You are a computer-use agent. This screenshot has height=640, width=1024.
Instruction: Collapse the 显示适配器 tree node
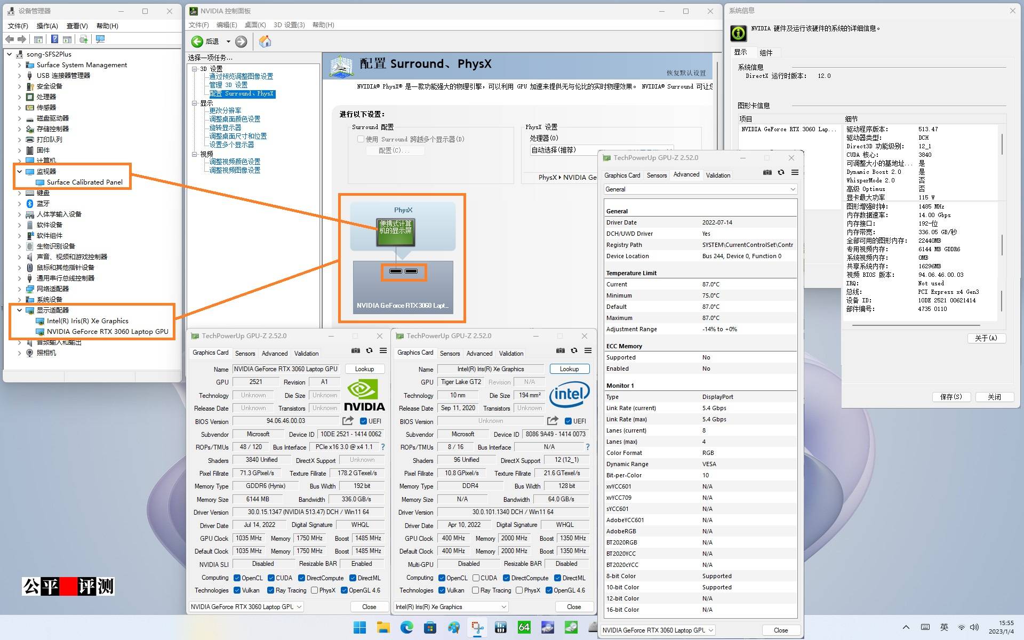pos(20,310)
